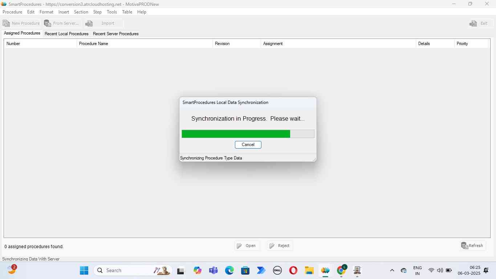Open the Insert menu

(x=64, y=12)
